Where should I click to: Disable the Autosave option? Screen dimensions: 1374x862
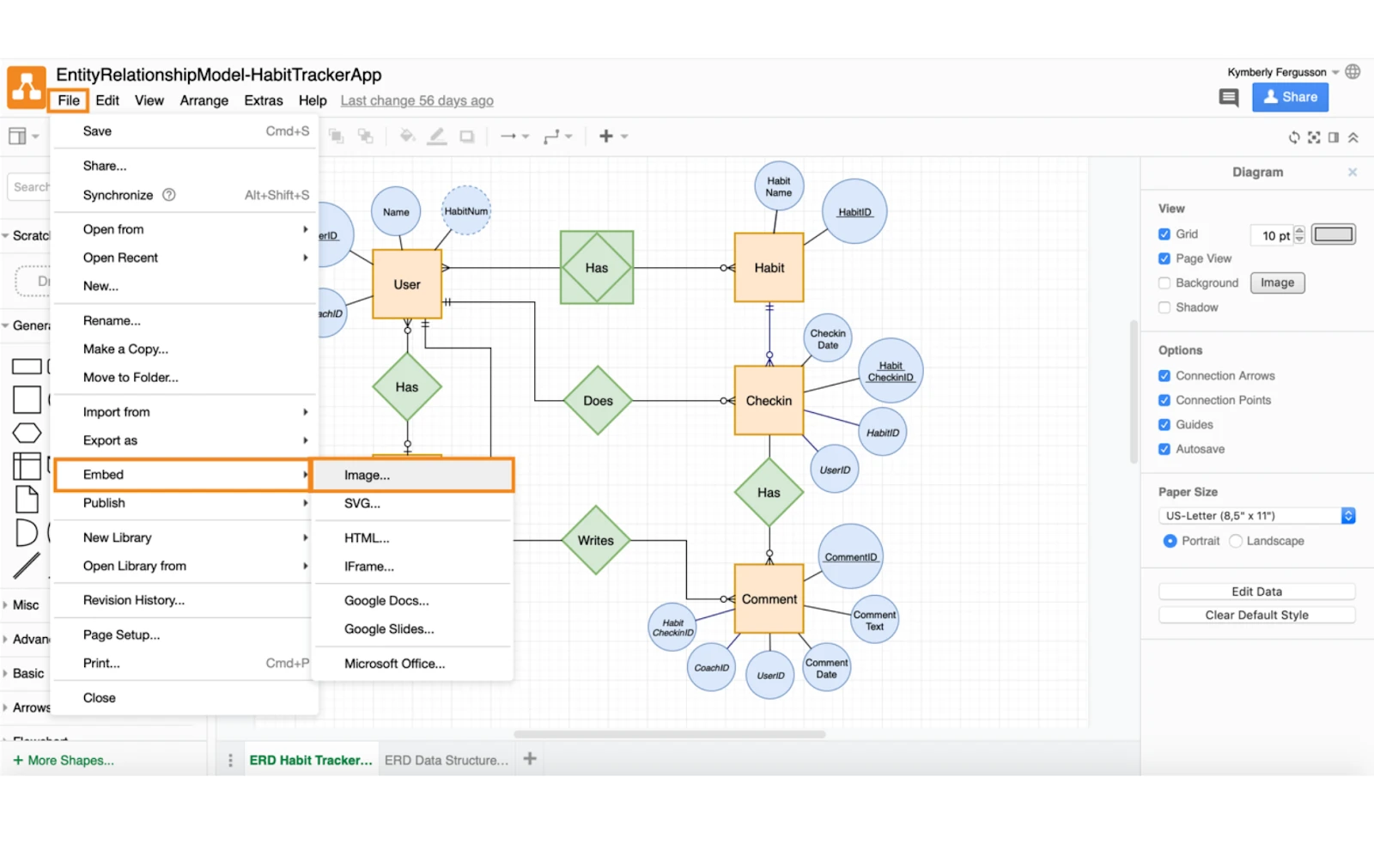coord(1164,449)
